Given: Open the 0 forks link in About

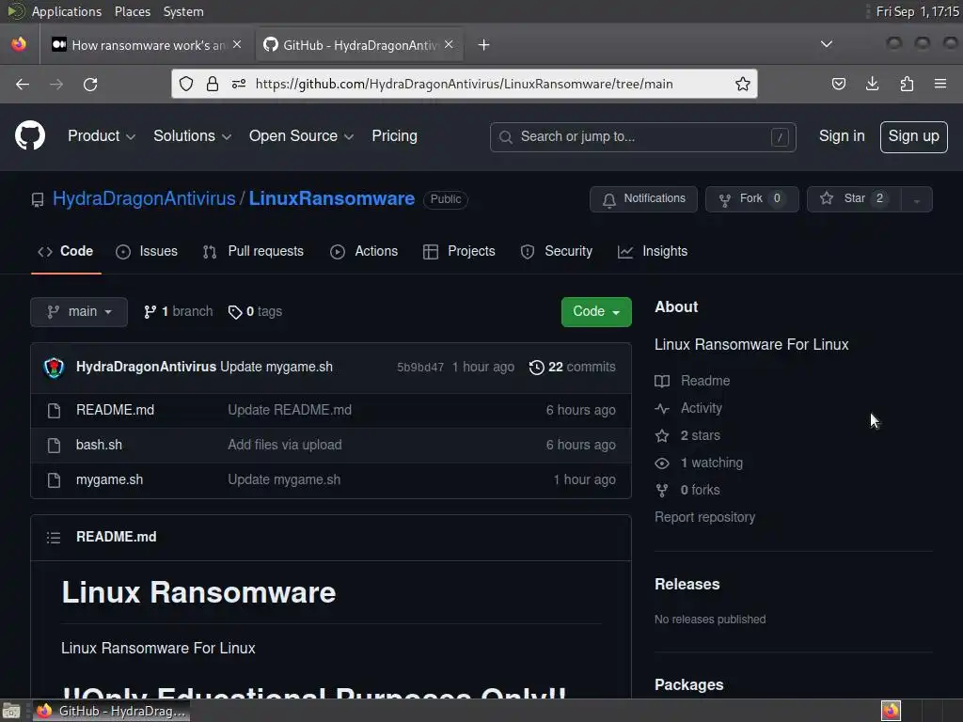Looking at the screenshot, I should point(687,491).
